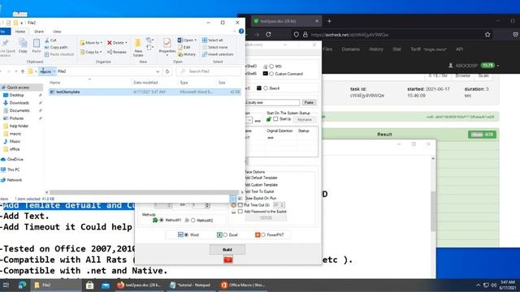This screenshot has width=520, height=292.
Task: Click Edit in the Open group
Action: pos(184,47)
